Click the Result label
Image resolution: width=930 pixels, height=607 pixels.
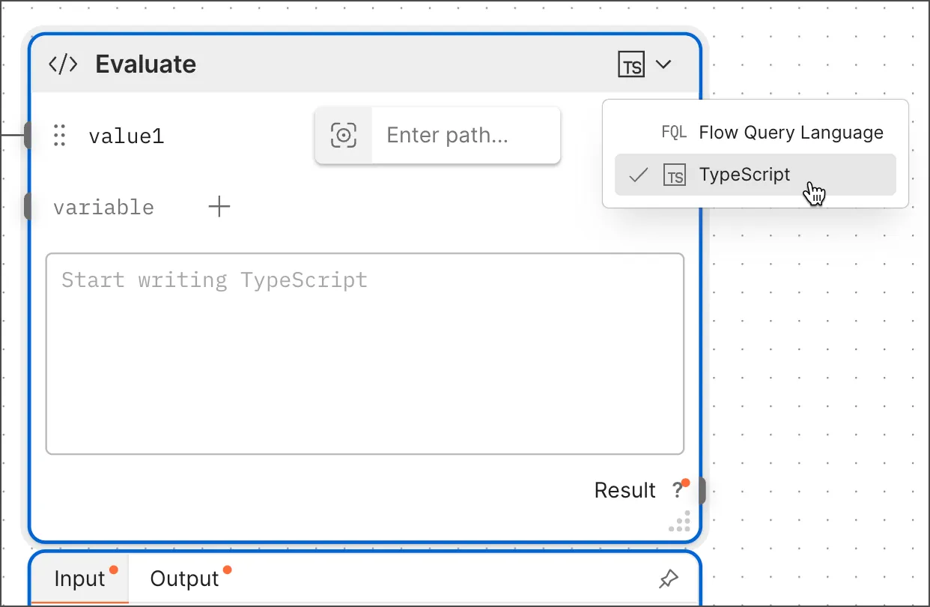(624, 490)
